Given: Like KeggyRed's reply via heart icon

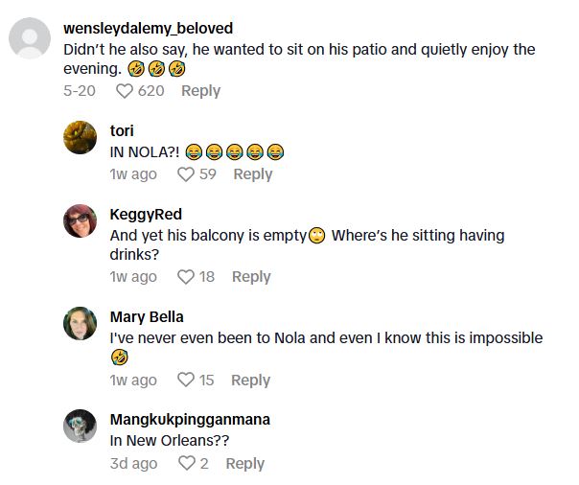Looking at the screenshot, I should [187, 277].
